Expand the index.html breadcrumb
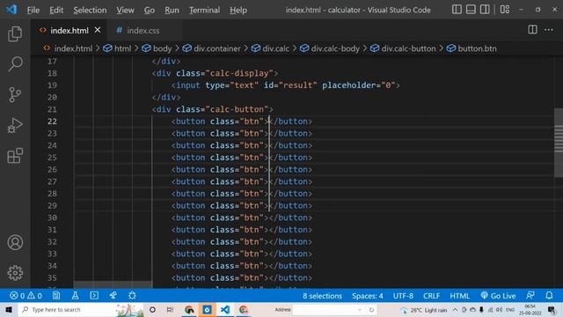This screenshot has width=563, height=317. [73, 48]
